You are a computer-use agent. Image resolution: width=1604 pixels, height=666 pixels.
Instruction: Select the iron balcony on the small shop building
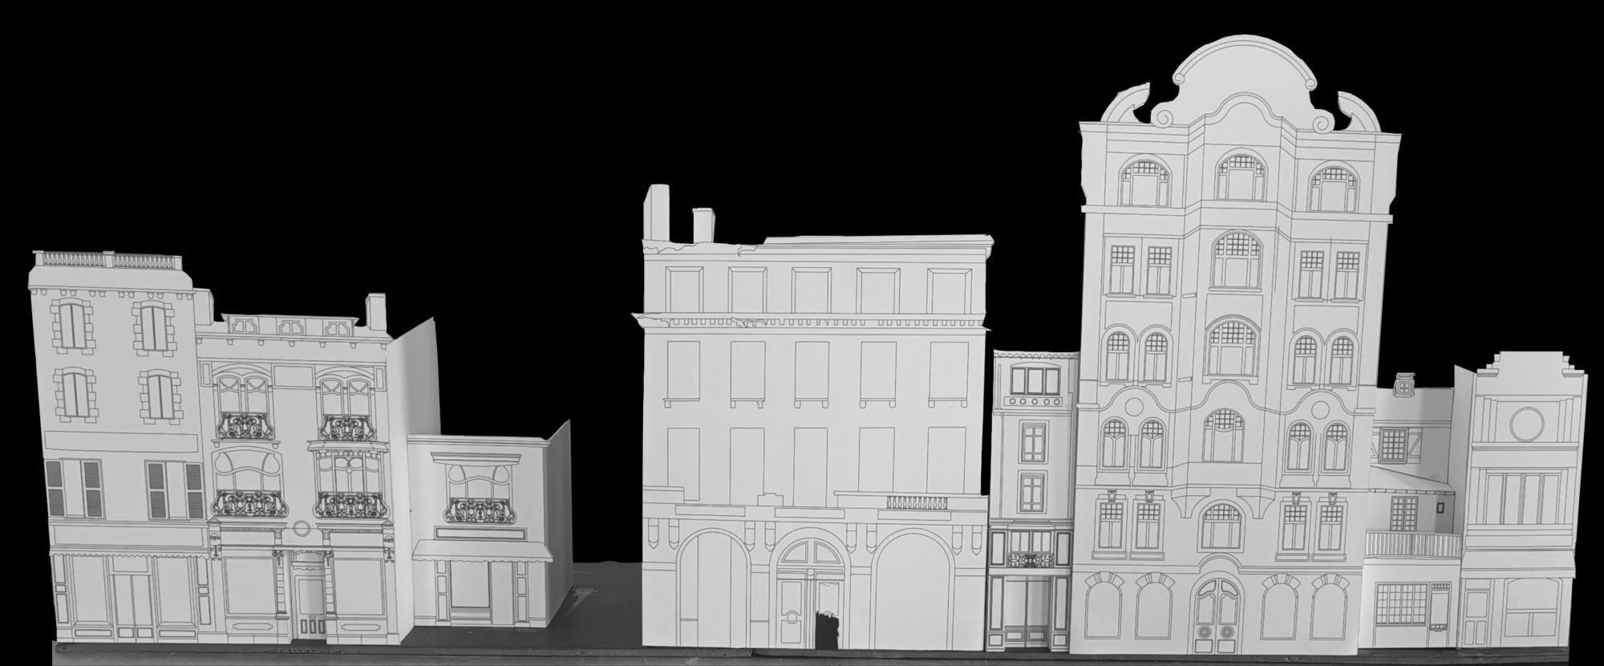(480, 510)
